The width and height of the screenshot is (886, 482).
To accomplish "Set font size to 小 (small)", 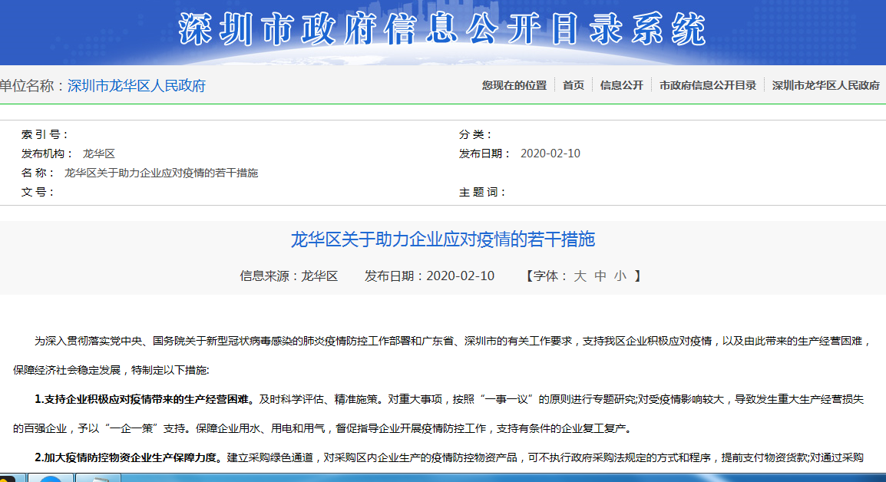I will [x=620, y=276].
